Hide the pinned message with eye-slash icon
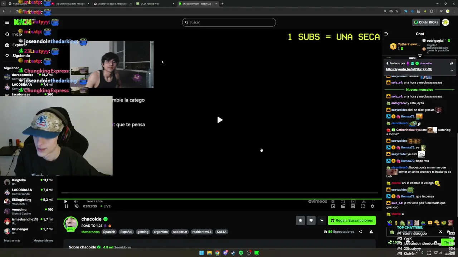 [452, 64]
